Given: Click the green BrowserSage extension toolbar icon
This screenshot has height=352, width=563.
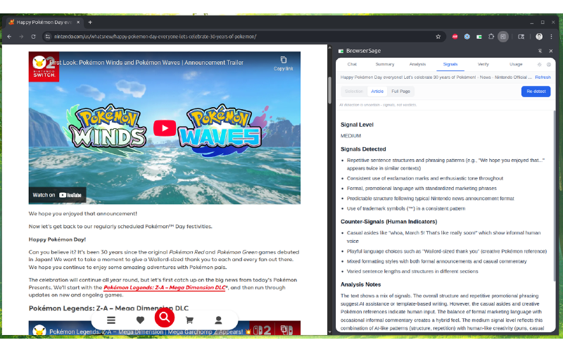Looking at the screenshot, I should point(479,37).
